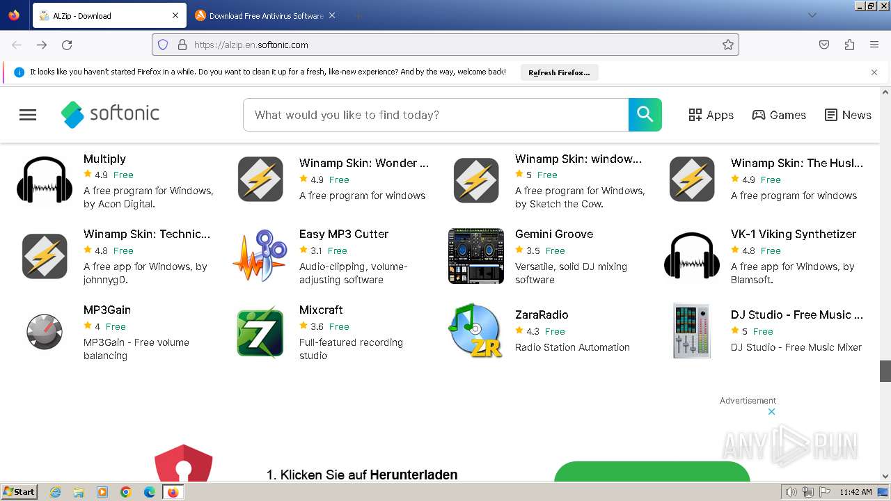Open the Winamp Skin: Technic icon

click(x=45, y=256)
